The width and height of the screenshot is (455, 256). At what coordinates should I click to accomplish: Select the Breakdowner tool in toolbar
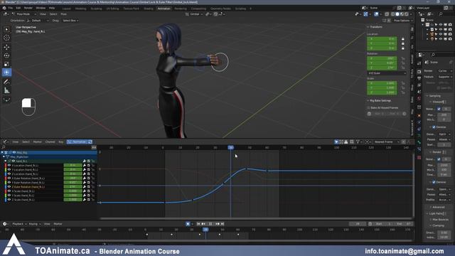click(6, 100)
